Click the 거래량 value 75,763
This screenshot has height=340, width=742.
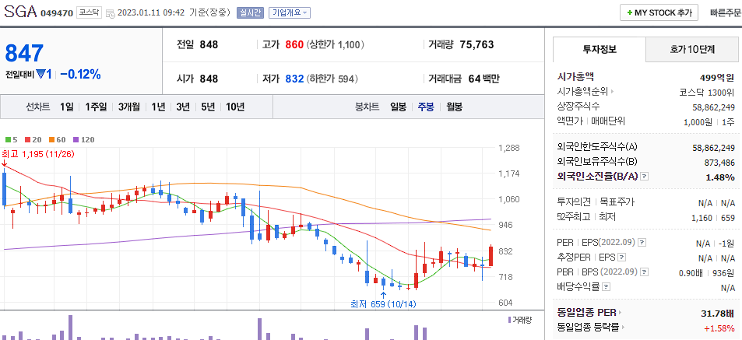point(476,45)
